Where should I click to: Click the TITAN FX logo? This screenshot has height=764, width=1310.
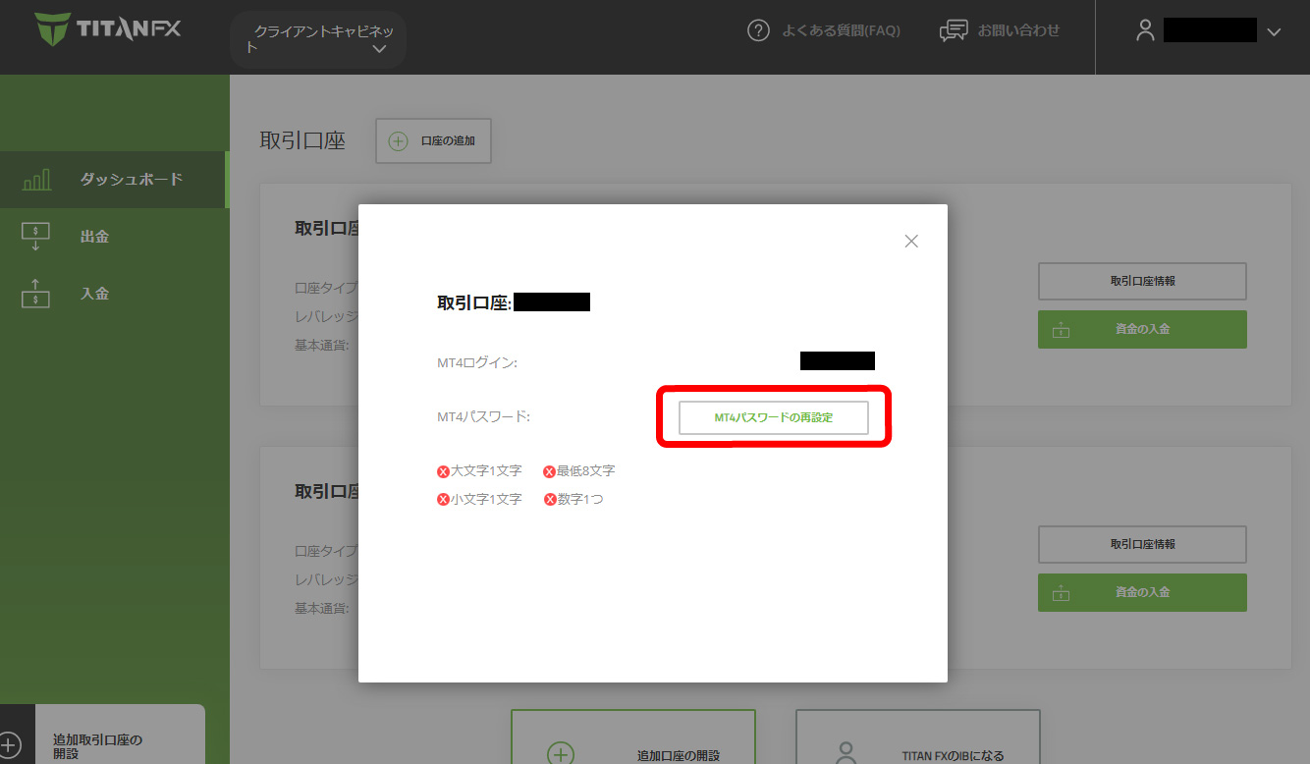(109, 29)
